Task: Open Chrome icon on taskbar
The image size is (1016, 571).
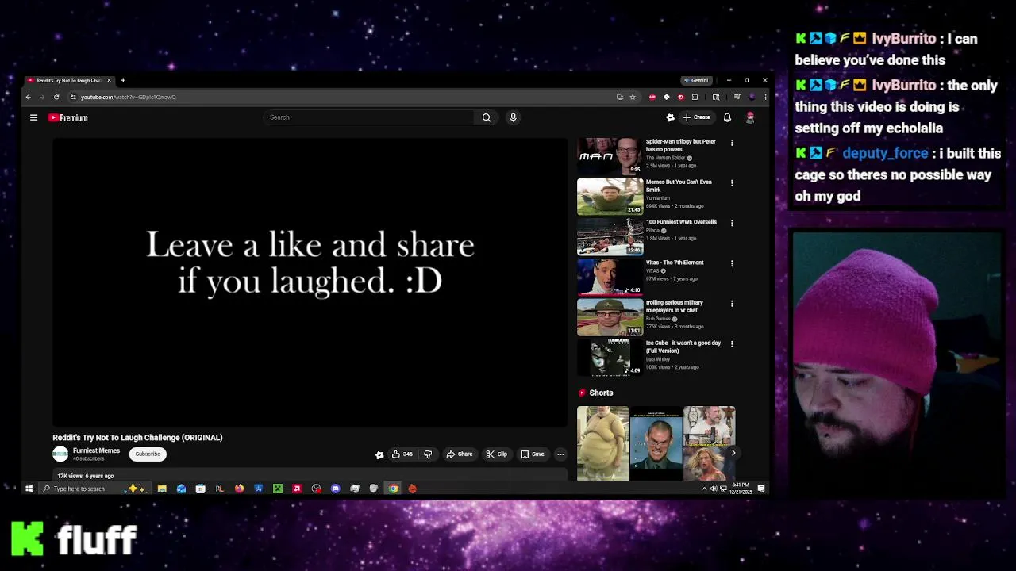Action: tap(393, 489)
